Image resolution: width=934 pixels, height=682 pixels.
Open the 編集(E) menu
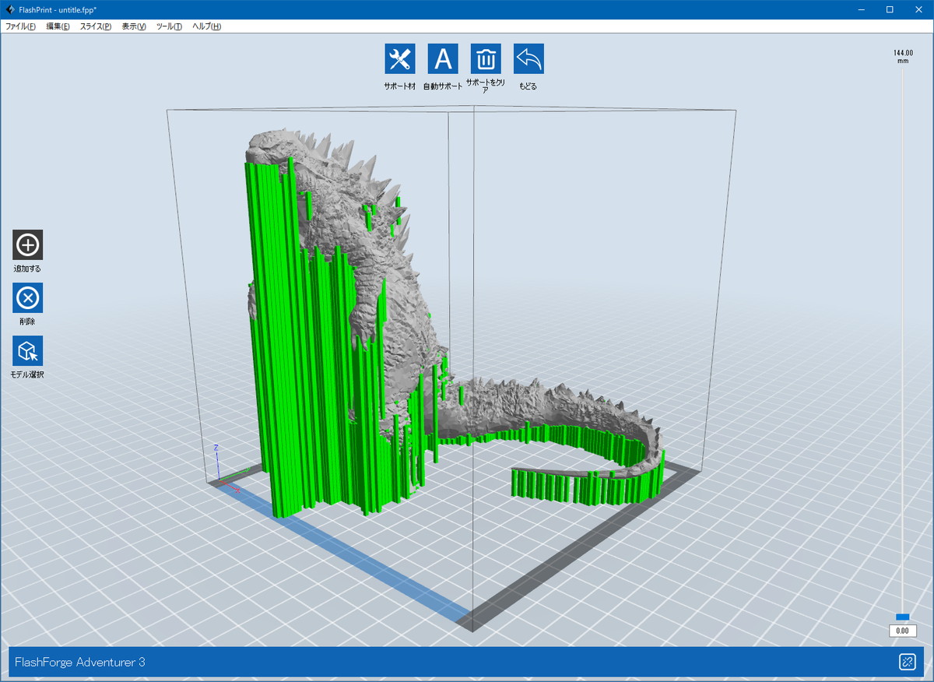coord(58,26)
